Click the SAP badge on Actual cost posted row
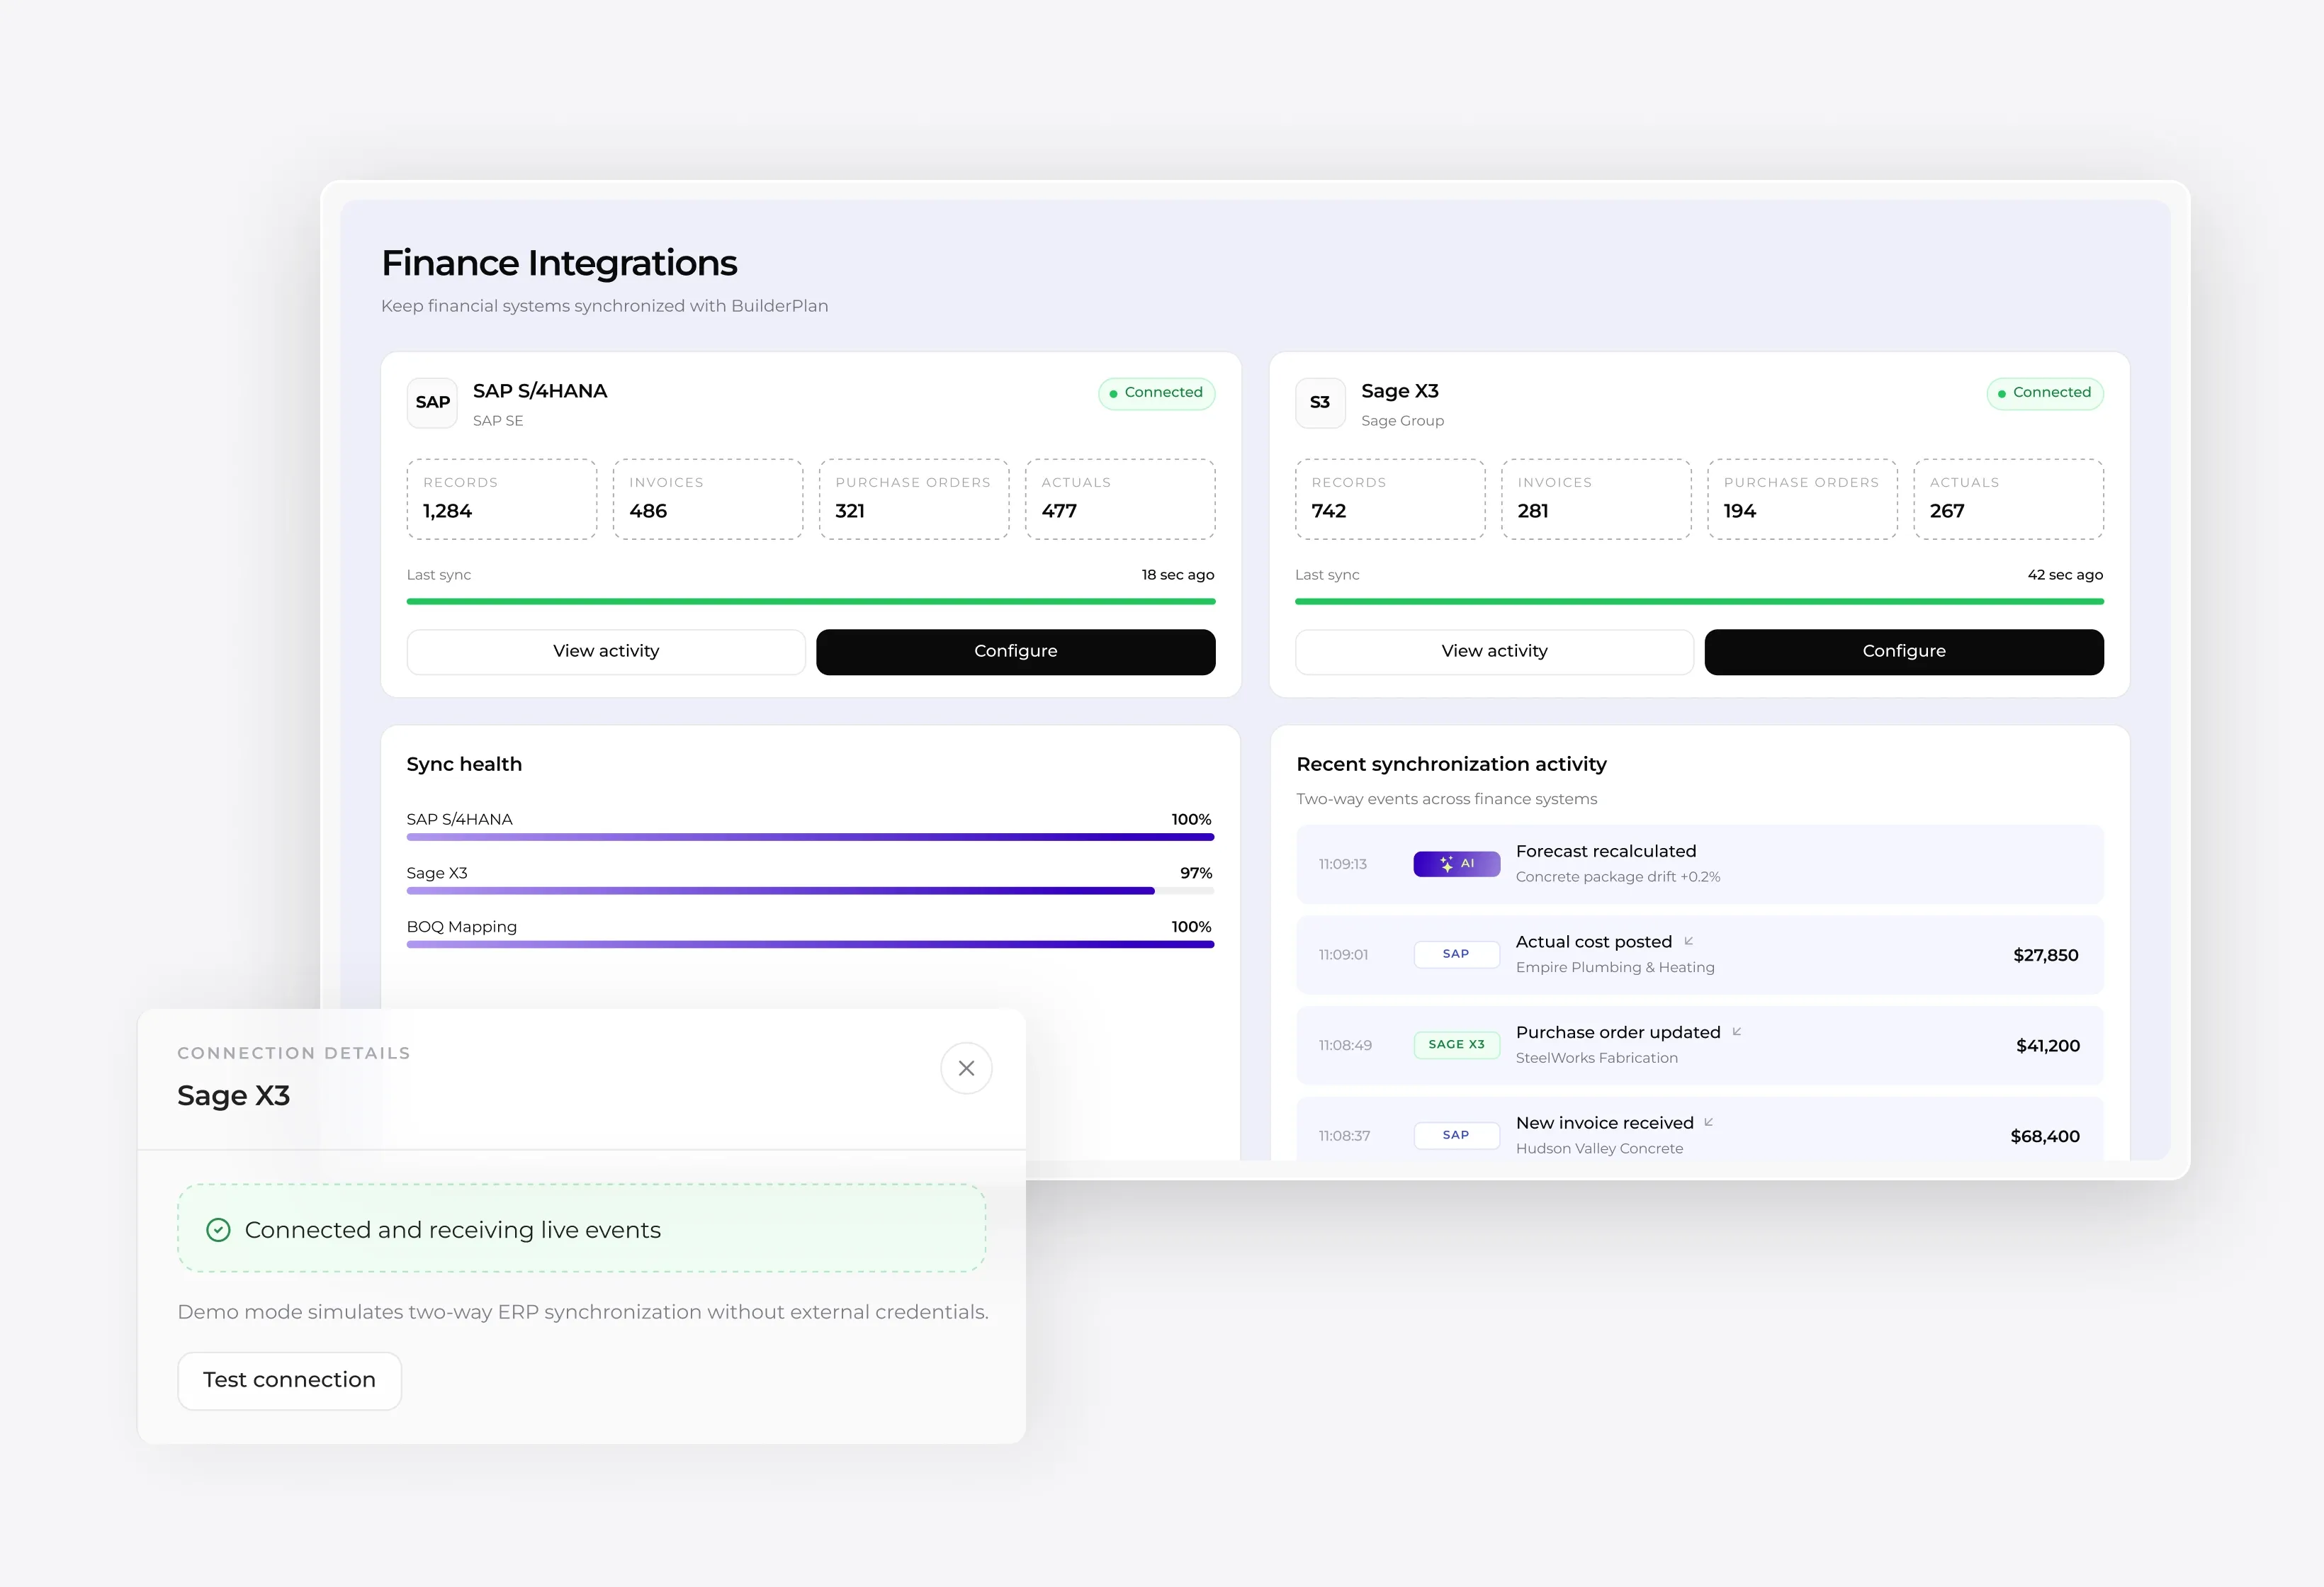2324x1587 pixels. tap(1456, 954)
